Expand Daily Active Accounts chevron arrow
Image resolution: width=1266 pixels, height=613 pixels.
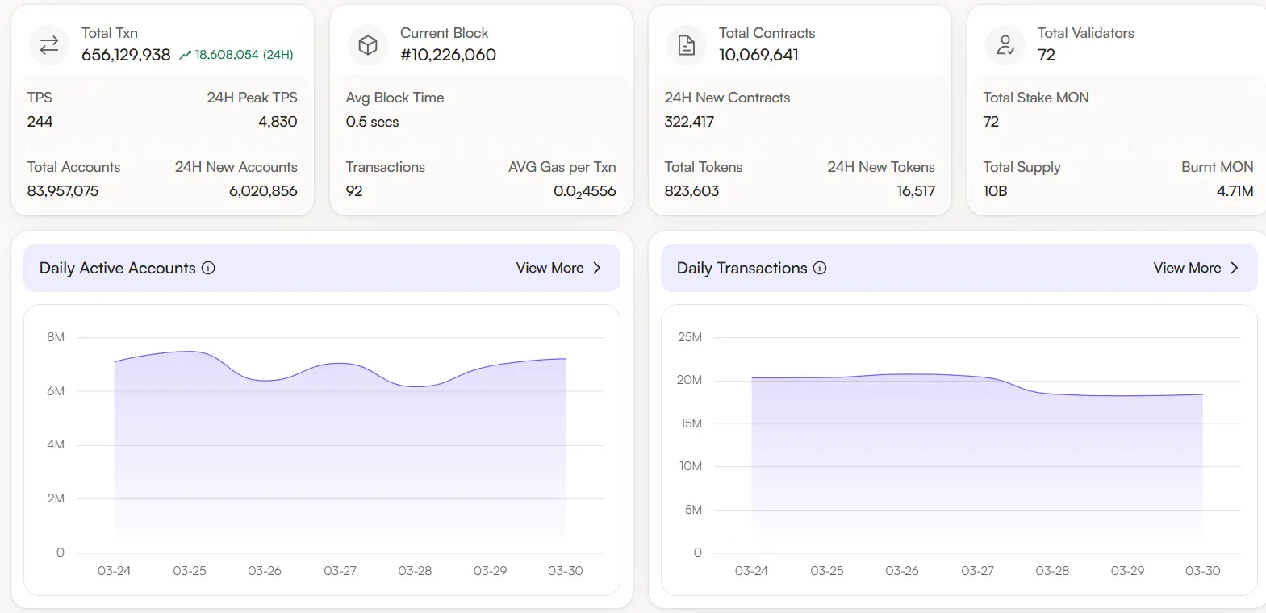(x=597, y=268)
